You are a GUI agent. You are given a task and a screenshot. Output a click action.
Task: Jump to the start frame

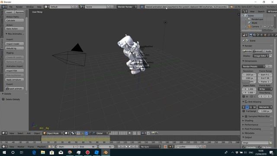[119, 146]
